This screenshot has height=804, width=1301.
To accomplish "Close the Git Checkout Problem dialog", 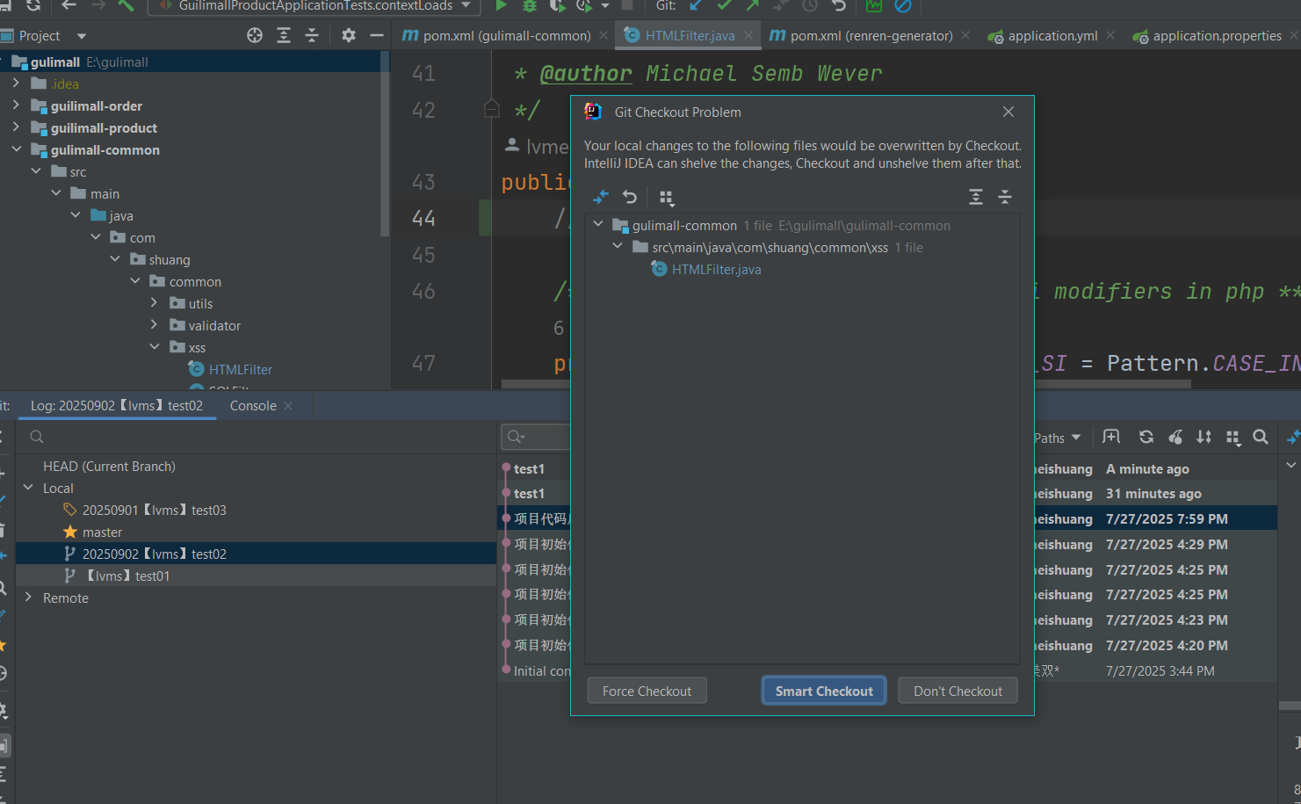I will [x=1008, y=112].
